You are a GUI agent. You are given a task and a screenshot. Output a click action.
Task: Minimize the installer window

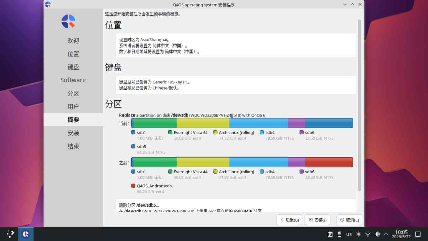point(345,5)
